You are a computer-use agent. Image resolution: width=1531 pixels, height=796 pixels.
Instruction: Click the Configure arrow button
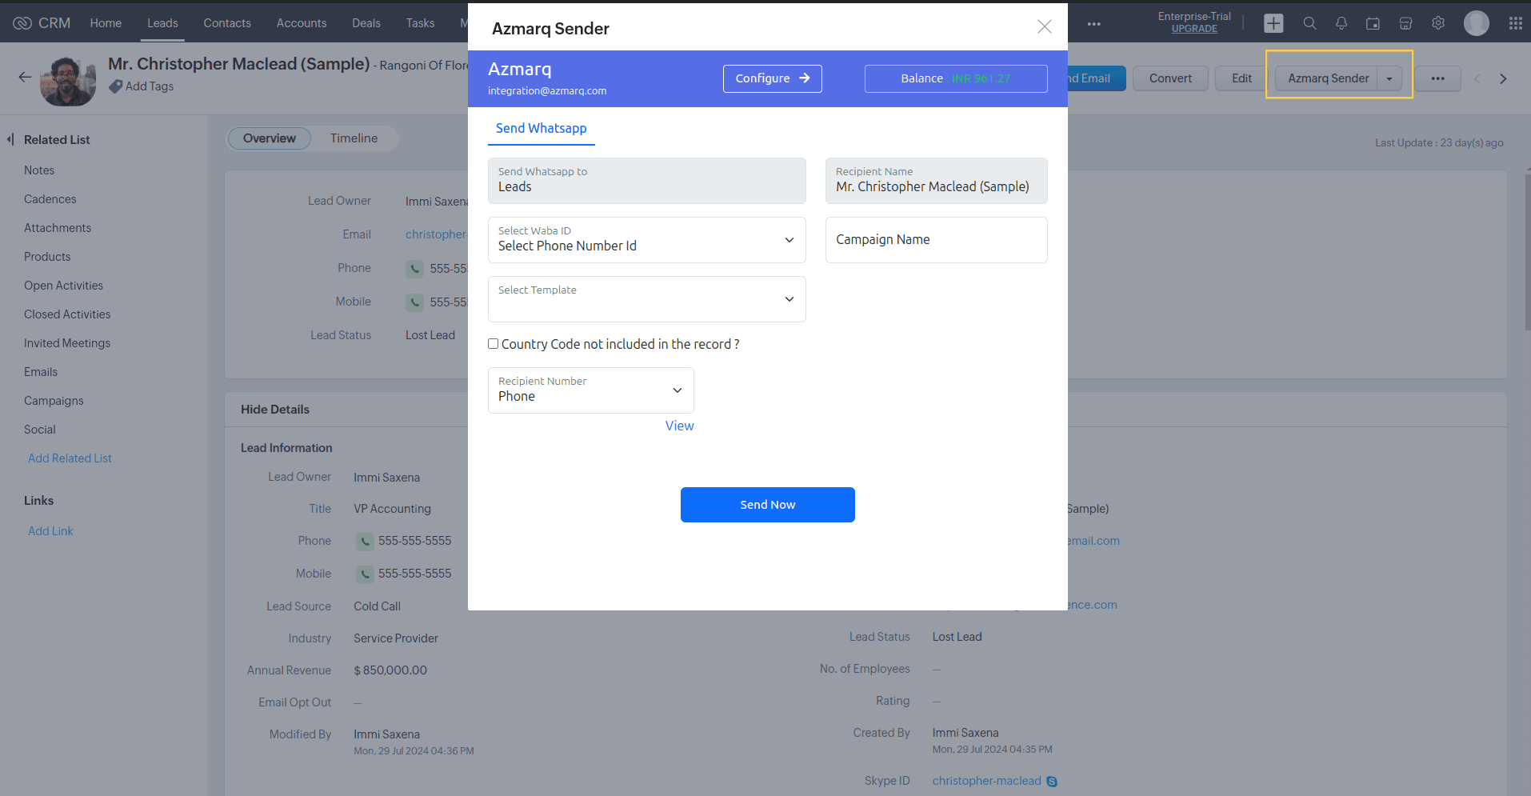(x=772, y=78)
